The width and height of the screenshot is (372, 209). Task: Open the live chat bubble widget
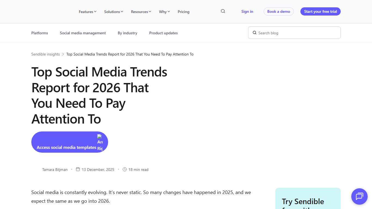(x=359, y=196)
